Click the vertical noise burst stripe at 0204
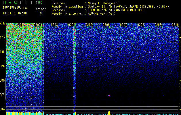This screenshot has height=115, width=181. [75, 69]
